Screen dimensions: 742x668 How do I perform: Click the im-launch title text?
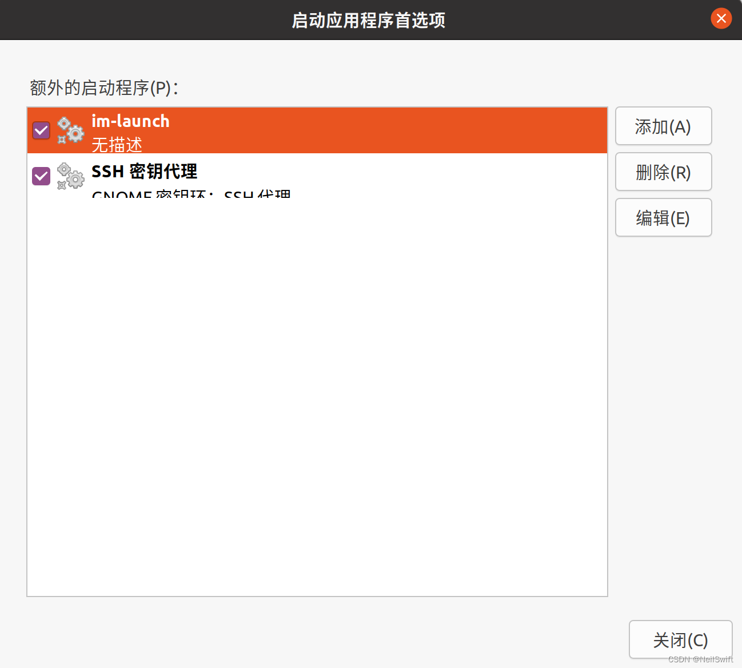pos(130,121)
